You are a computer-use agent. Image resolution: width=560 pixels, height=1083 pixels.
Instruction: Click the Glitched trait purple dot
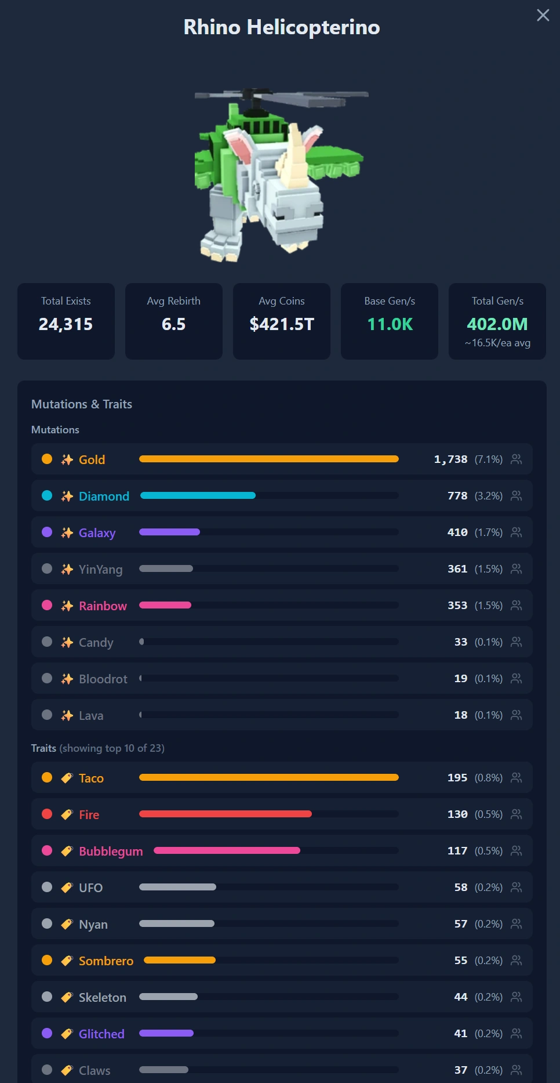pyautogui.click(x=47, y=1033)
